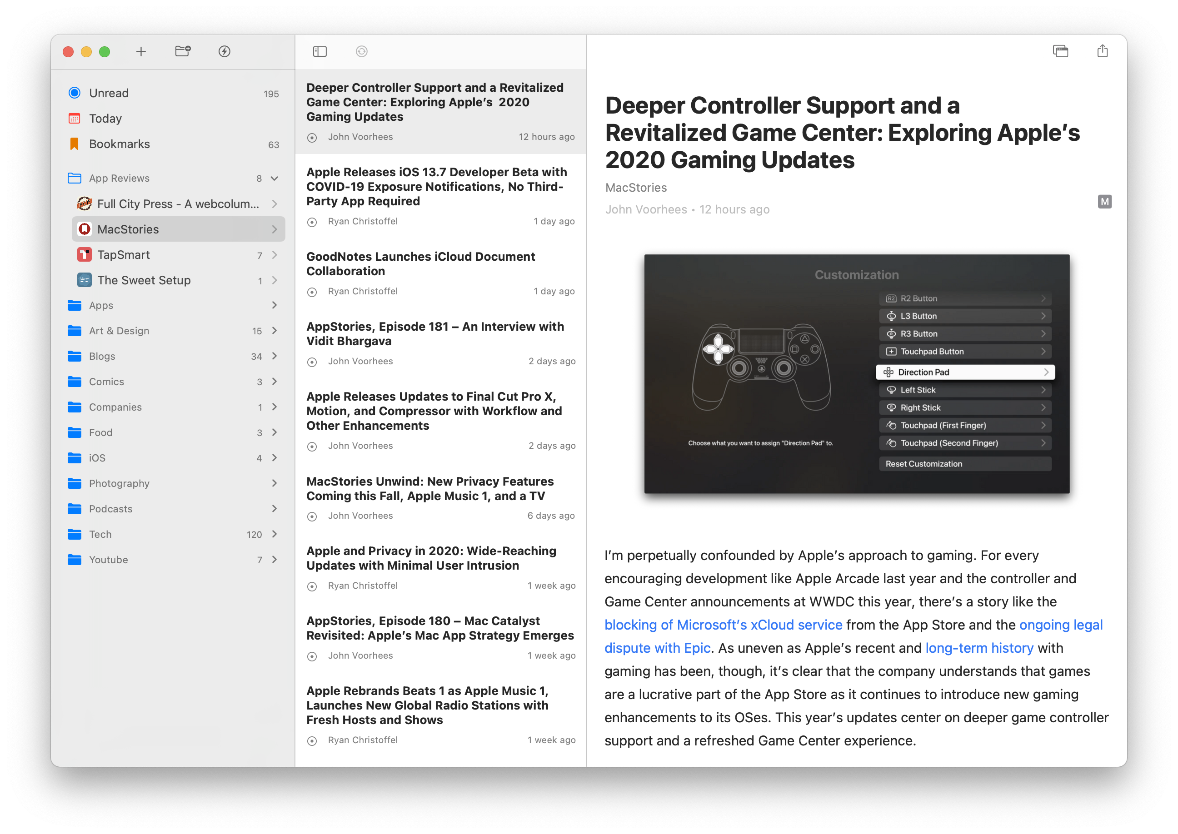
Task: Click the lightning bolt icon in the toolbar
Action: 224,51
